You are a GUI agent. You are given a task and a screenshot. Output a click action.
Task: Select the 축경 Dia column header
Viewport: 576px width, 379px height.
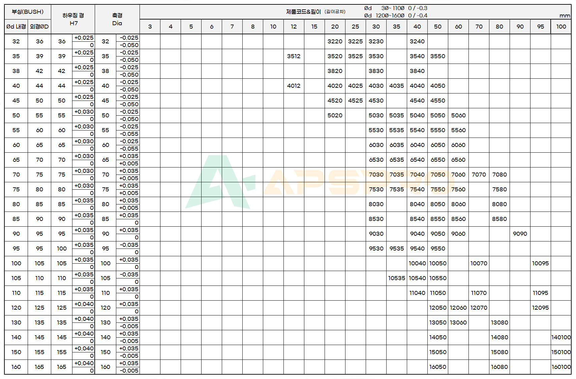pos(117,19)
